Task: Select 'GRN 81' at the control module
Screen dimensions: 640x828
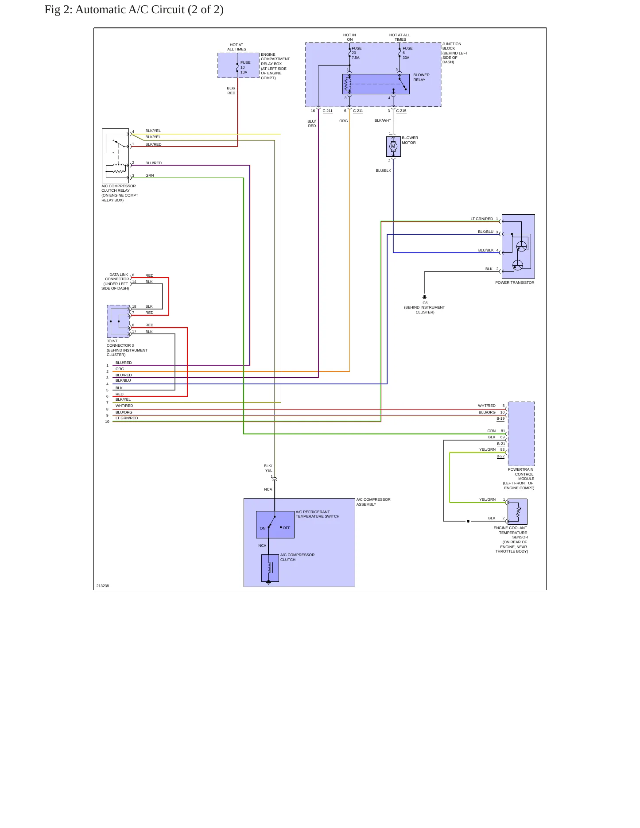Action: pyautogui.click(x=496, y=431)
